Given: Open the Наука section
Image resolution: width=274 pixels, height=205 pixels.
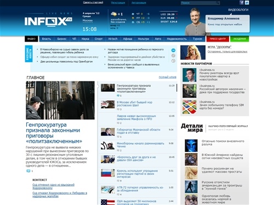Looking at the screenshot, I should pos(85,39).
